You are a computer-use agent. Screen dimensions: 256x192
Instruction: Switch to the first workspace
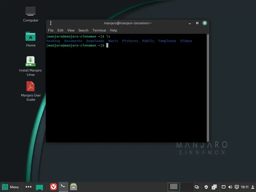click(x=173, y=187)
